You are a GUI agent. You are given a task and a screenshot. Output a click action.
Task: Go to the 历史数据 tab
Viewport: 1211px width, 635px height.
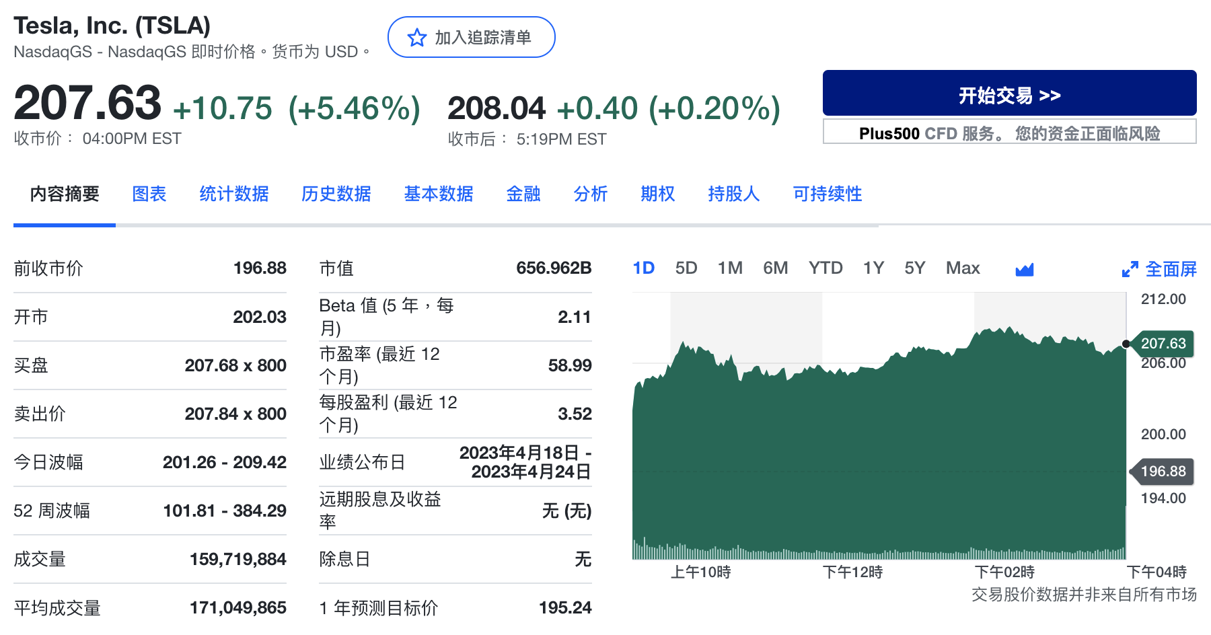point(336,194)
